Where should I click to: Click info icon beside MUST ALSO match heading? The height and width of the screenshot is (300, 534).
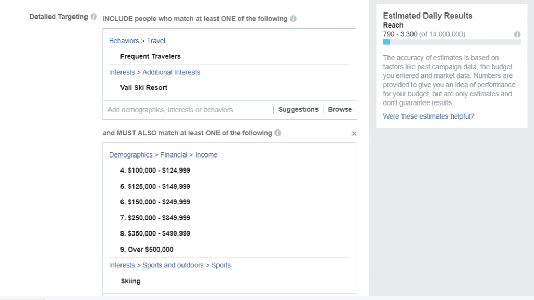click(278, 133)
